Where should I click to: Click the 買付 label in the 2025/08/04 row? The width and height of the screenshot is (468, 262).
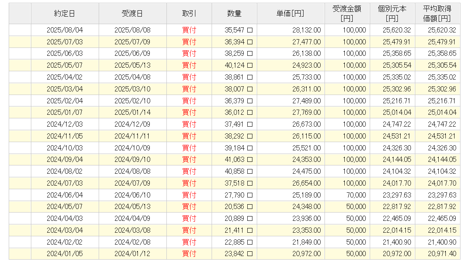[x=189, y=30]
